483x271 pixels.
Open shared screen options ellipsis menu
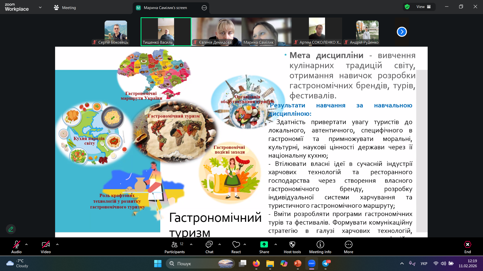[x=204, y=8]
